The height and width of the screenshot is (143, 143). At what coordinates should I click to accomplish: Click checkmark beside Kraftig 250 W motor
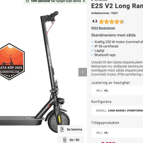pos(92,42)
